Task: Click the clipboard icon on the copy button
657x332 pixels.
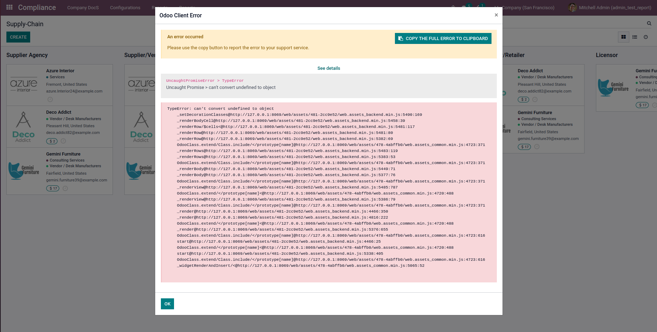Action: coord(401,38)
